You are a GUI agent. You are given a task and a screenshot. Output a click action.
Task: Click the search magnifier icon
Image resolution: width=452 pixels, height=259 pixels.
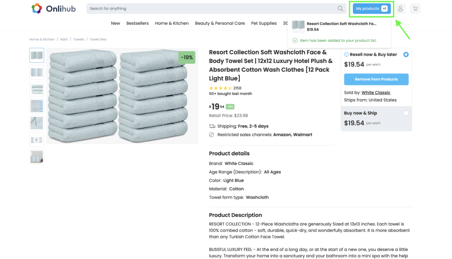coord(340,8)
